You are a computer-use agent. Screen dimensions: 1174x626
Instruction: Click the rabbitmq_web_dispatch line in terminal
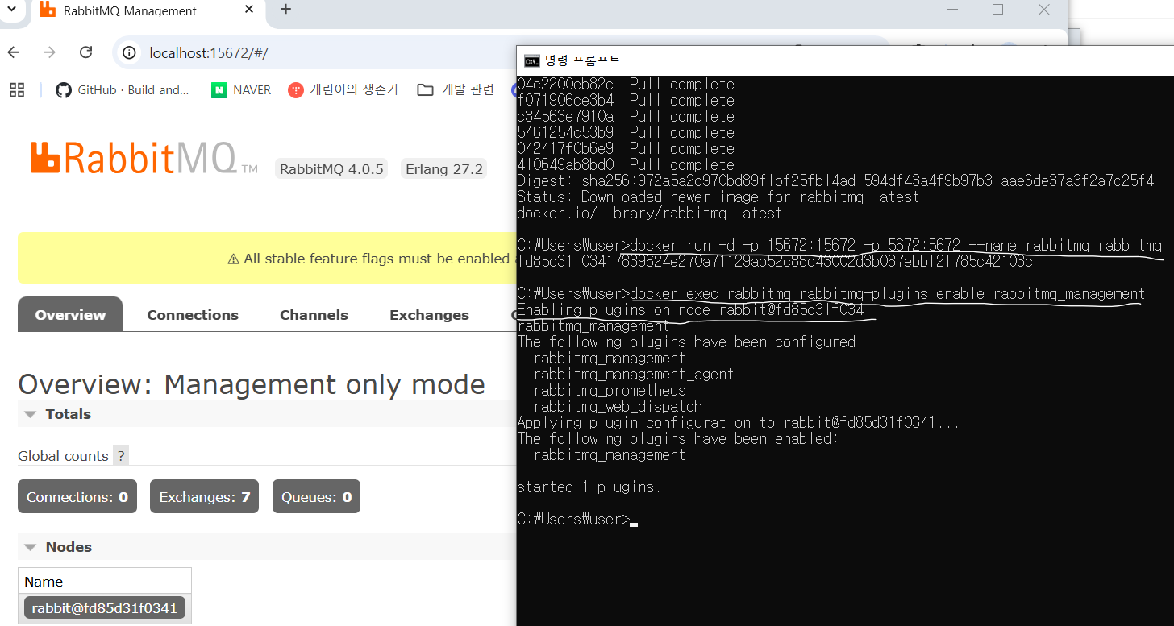(x=618, y=406)
